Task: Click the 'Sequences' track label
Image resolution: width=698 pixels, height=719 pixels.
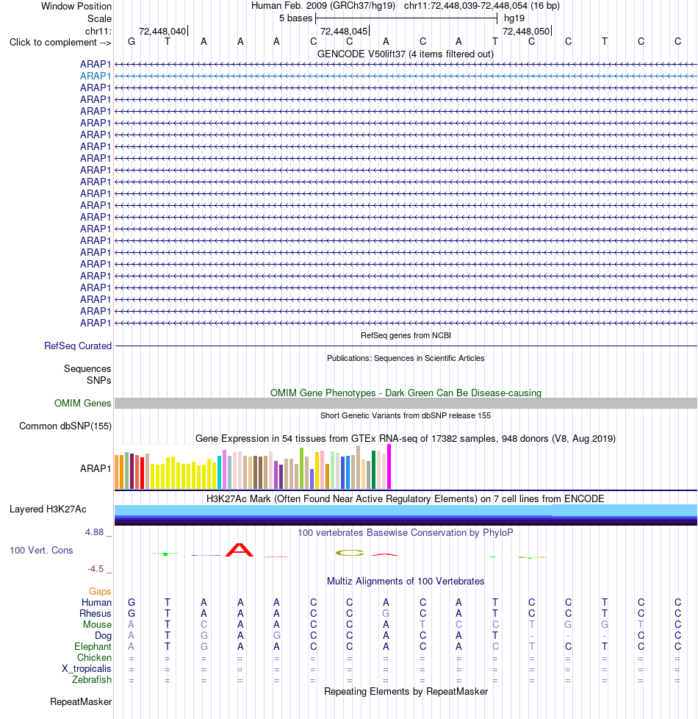Action: (x=87, y=368)
